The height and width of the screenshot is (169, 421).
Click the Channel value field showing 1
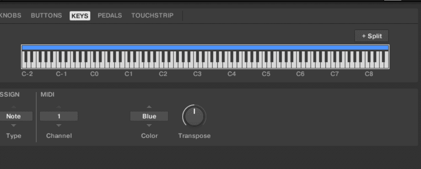[59, 116]
